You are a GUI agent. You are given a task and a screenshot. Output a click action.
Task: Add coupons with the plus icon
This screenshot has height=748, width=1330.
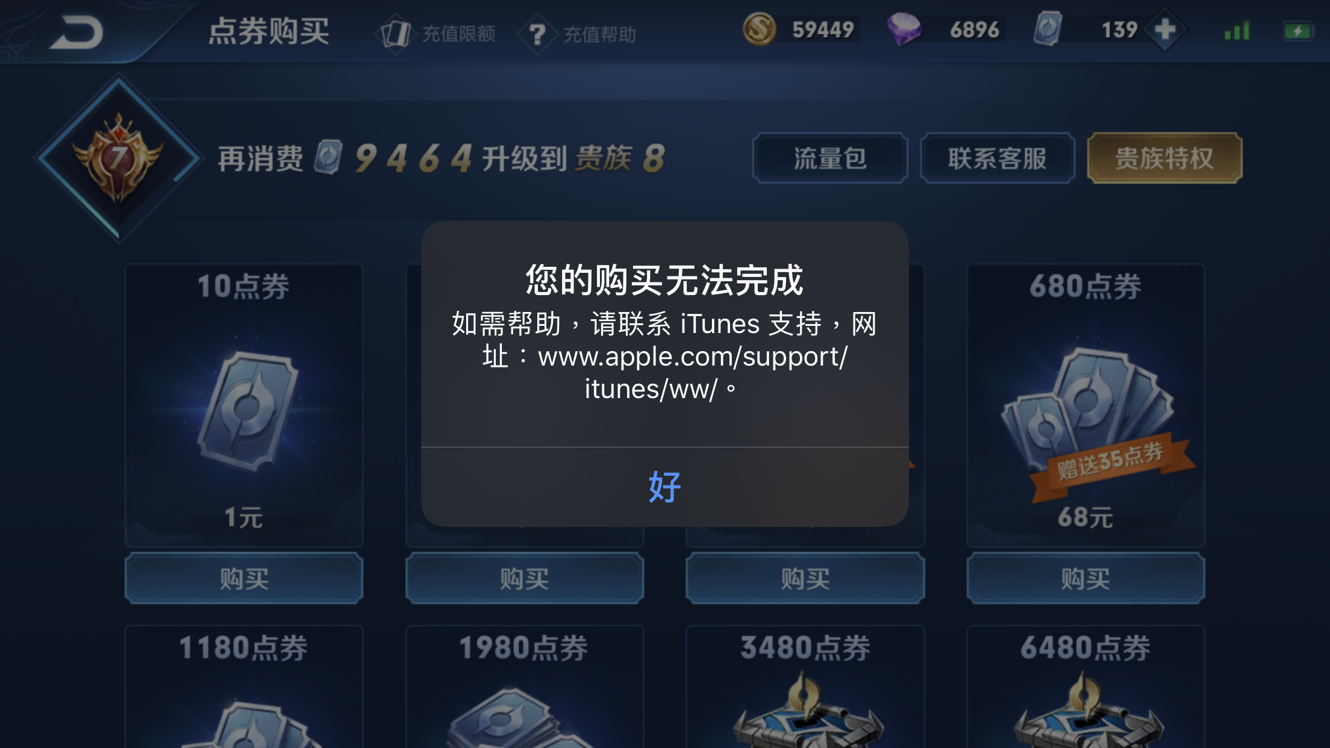(1165, 30)
